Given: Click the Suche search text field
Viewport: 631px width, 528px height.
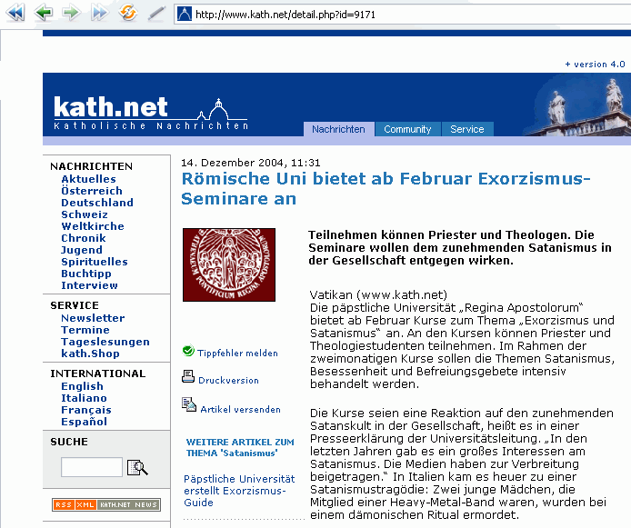Looking at the screenshot, I should (x=92, y=467).
